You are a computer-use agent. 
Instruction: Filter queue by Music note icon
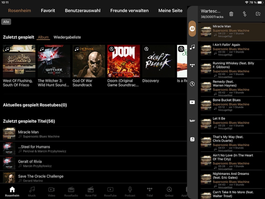[192, 47]
